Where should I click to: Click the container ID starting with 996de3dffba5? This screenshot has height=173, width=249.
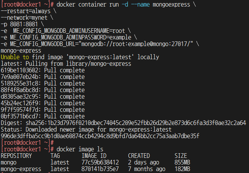pos(100,136)
